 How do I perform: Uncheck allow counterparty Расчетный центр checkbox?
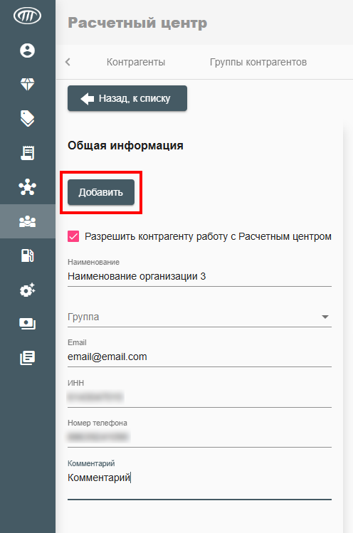tap(73, 236)
